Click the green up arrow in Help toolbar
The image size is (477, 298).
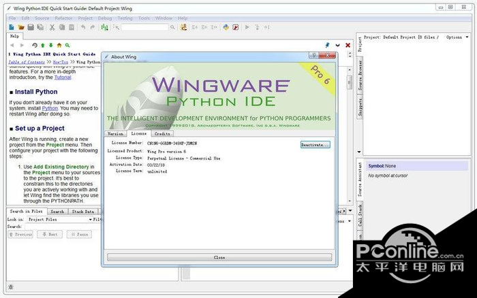tap(42, 45)
